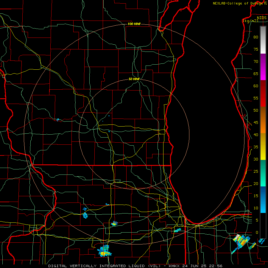Viewport: 268px width, 268px height.
Task: Click the red segment of the color bar
Action: pyautogui.click(x=263, y=94)
